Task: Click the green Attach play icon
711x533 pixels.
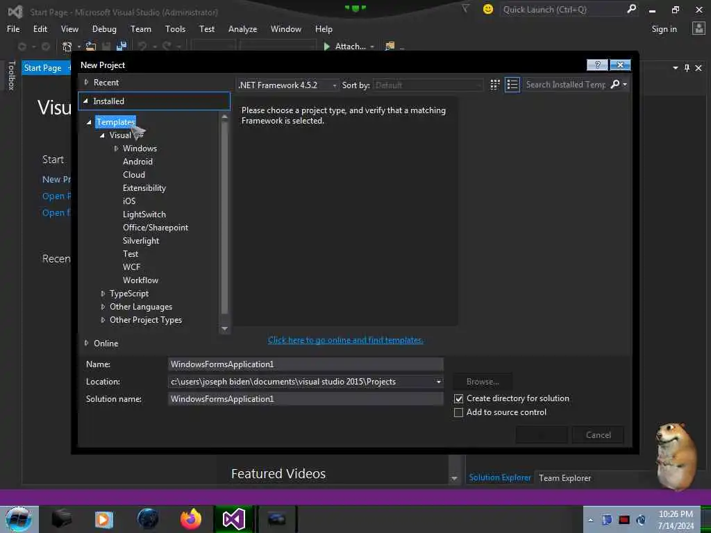Action: click(326, 46)
